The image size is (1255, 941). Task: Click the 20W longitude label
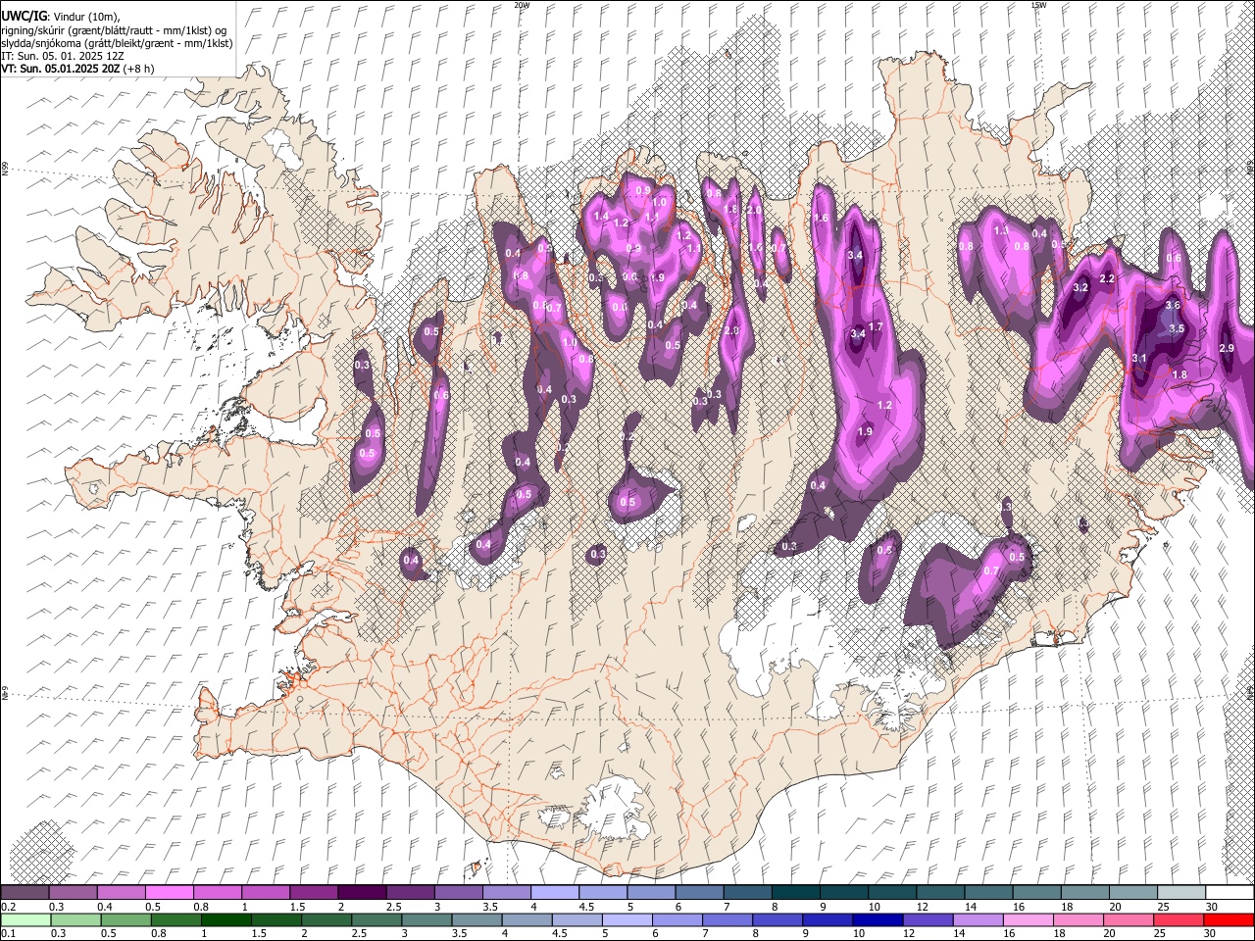pyautogui.click(x=522, y=5)
